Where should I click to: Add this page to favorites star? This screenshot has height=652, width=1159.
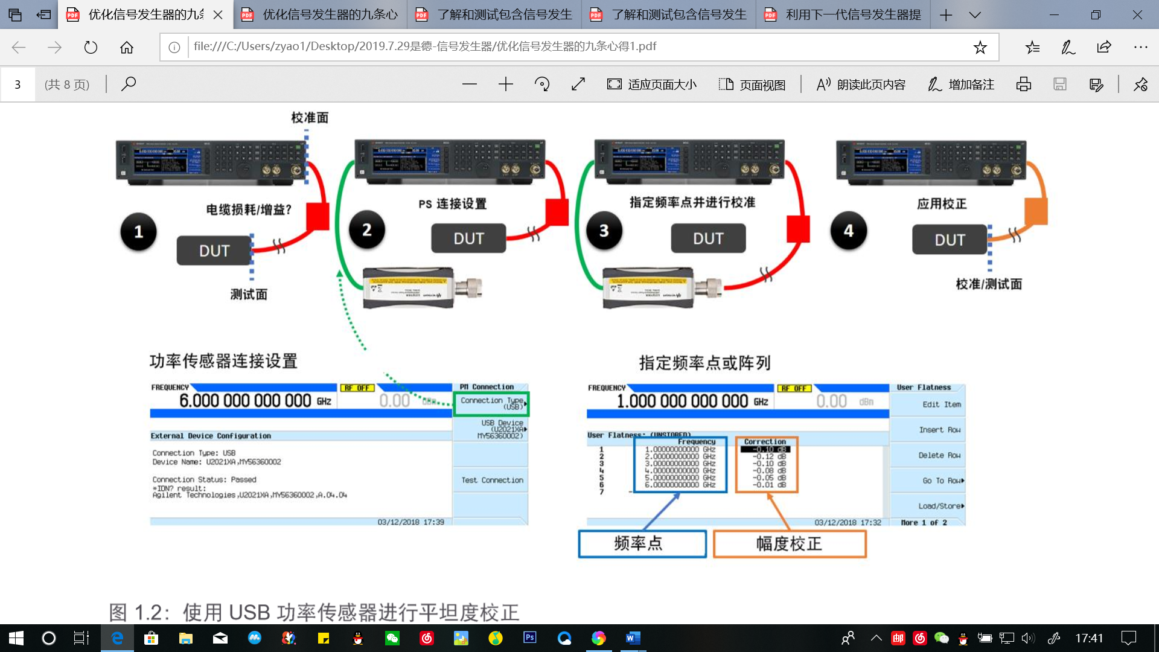click(980, 47)
